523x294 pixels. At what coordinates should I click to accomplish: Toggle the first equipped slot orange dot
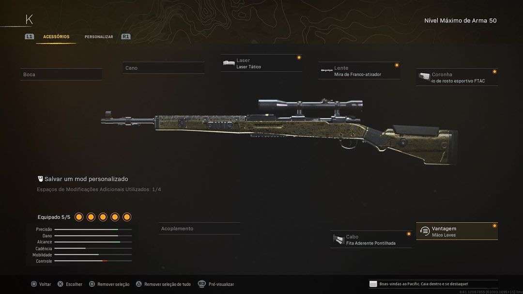click(79, 217)
